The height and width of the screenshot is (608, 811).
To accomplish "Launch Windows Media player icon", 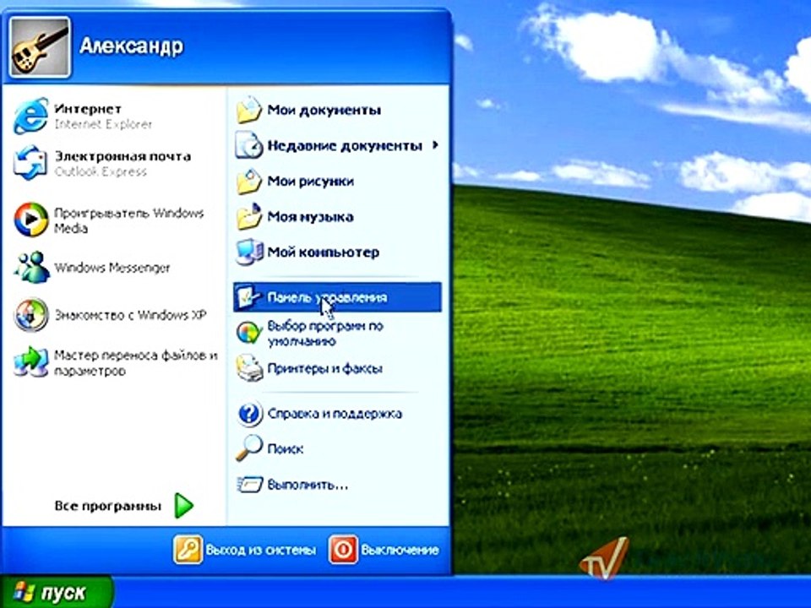I will click(31, 220).
